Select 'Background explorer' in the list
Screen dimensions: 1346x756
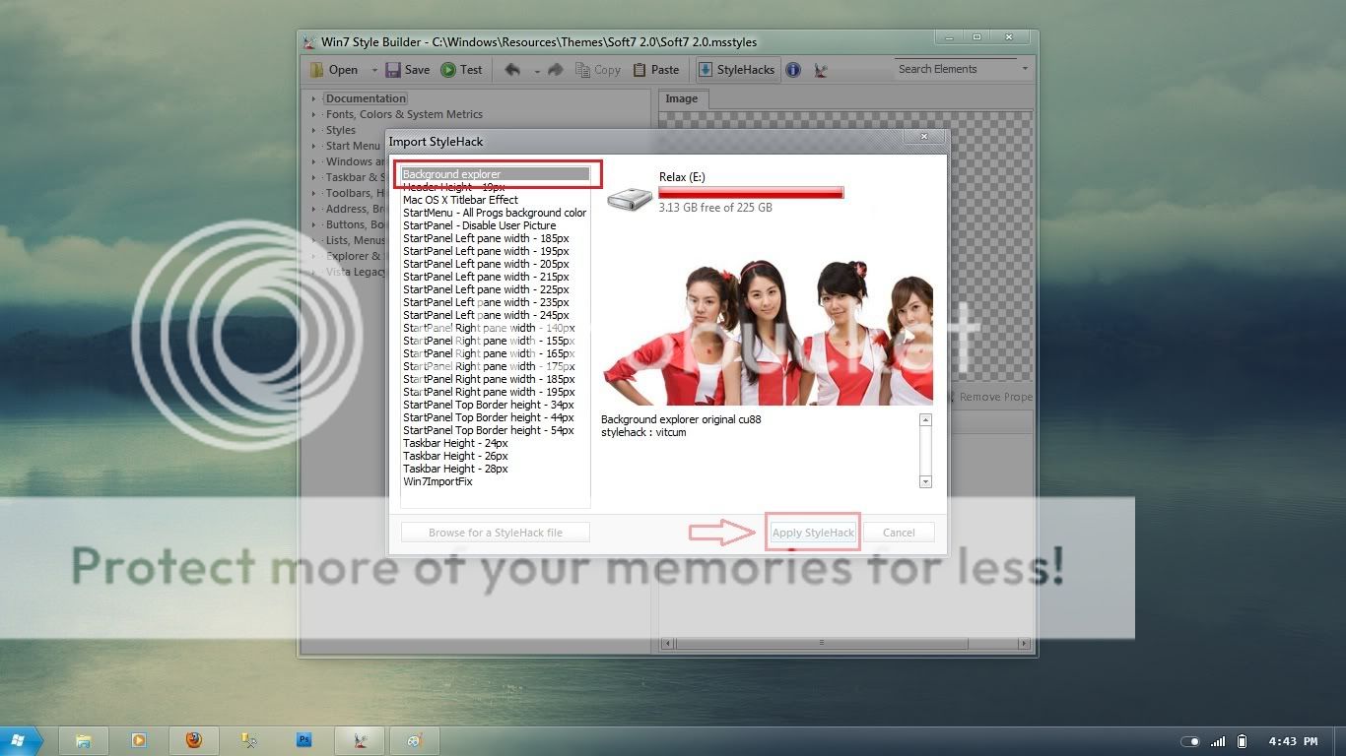[496, 174]
